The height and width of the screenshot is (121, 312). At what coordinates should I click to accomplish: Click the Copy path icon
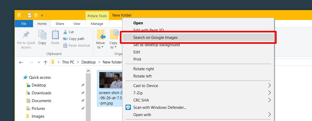pyautogui.click(x=65, y=39)
